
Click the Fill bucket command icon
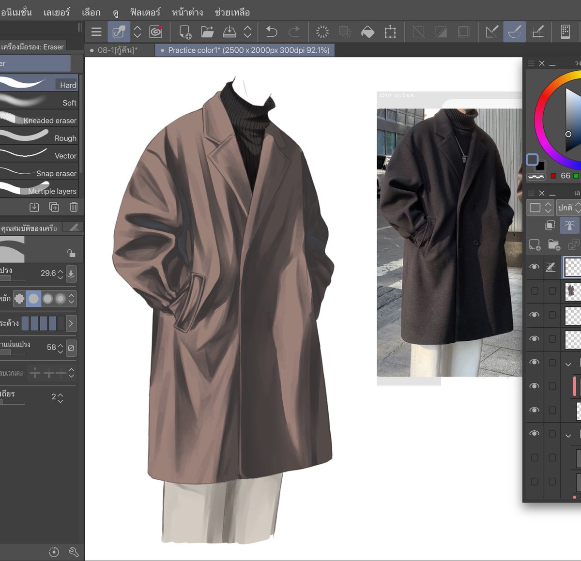(367, 32)
